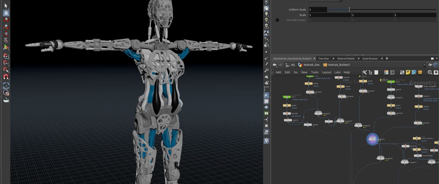Add a new pane tab with plus button
This screenshot has width=439, height=184.
click(x=387, y=59)
